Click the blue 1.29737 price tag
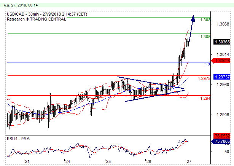Viewport: 234px width, 166px height. (222, 77)
